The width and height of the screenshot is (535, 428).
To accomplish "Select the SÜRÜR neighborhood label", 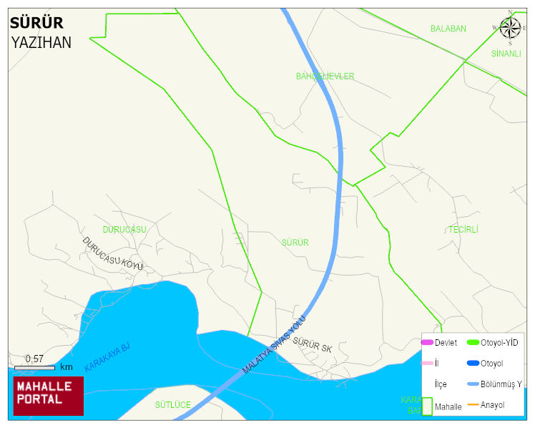I will coord(295,243).
